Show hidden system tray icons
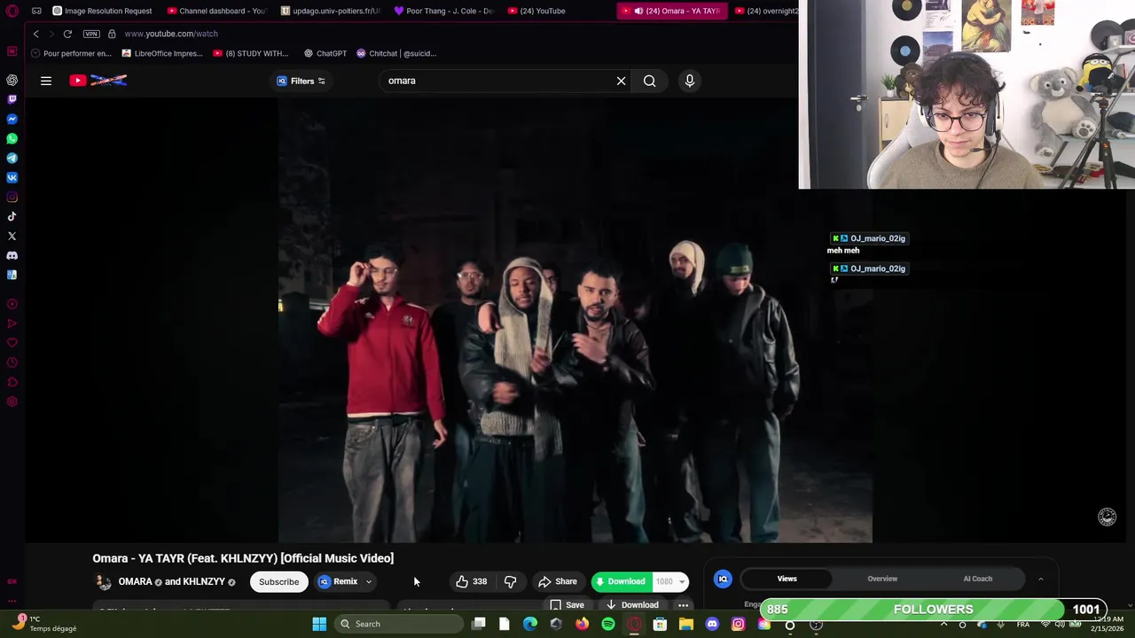The width and height of the screenshot is (1135, 638). tap(943, 624)
